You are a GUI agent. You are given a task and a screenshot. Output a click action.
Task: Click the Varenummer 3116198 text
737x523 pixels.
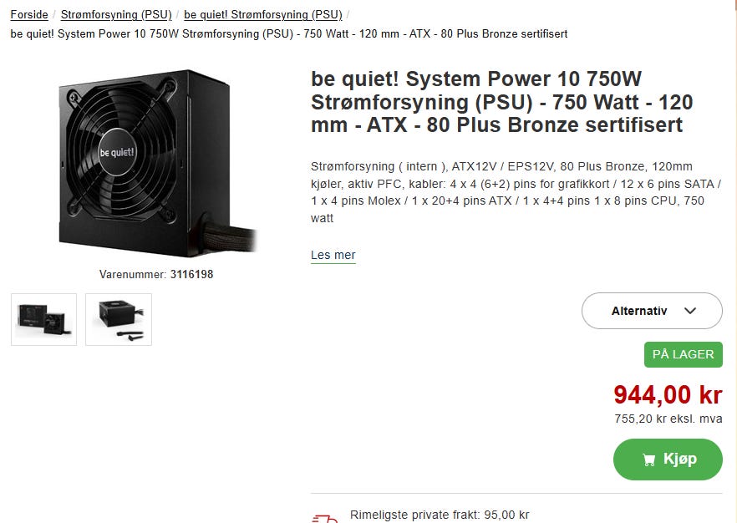[156, 274]
